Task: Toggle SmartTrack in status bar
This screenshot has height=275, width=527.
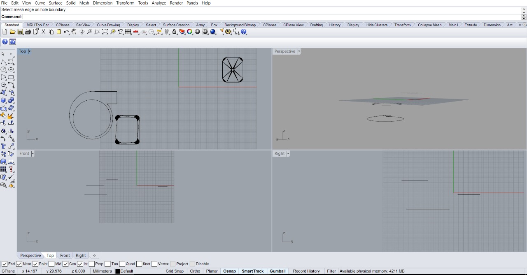Action: [253, 271]
